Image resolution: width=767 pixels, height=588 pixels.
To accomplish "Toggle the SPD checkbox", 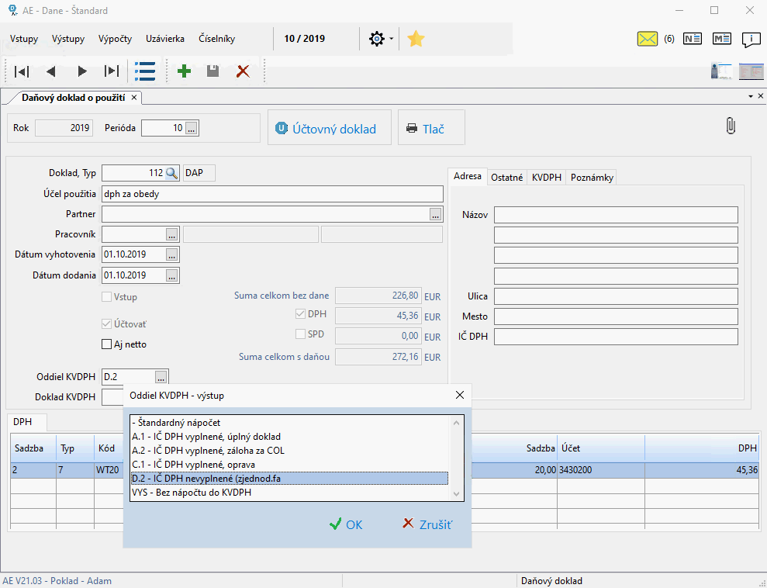I will (300, 334).
